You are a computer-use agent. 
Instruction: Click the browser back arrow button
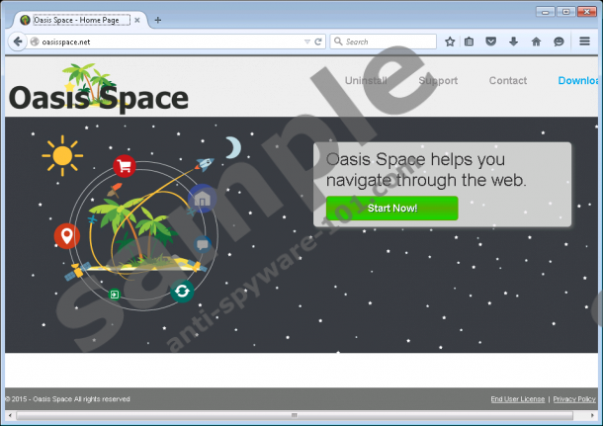click(x=17, y=42)
